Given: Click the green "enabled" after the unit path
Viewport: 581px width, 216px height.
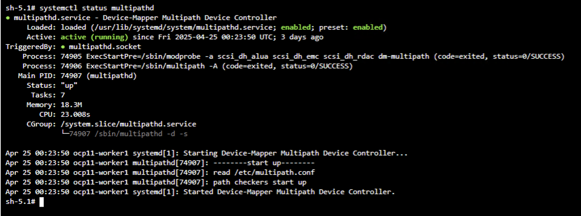Looking at the screenshot, I should coord(295,28).
